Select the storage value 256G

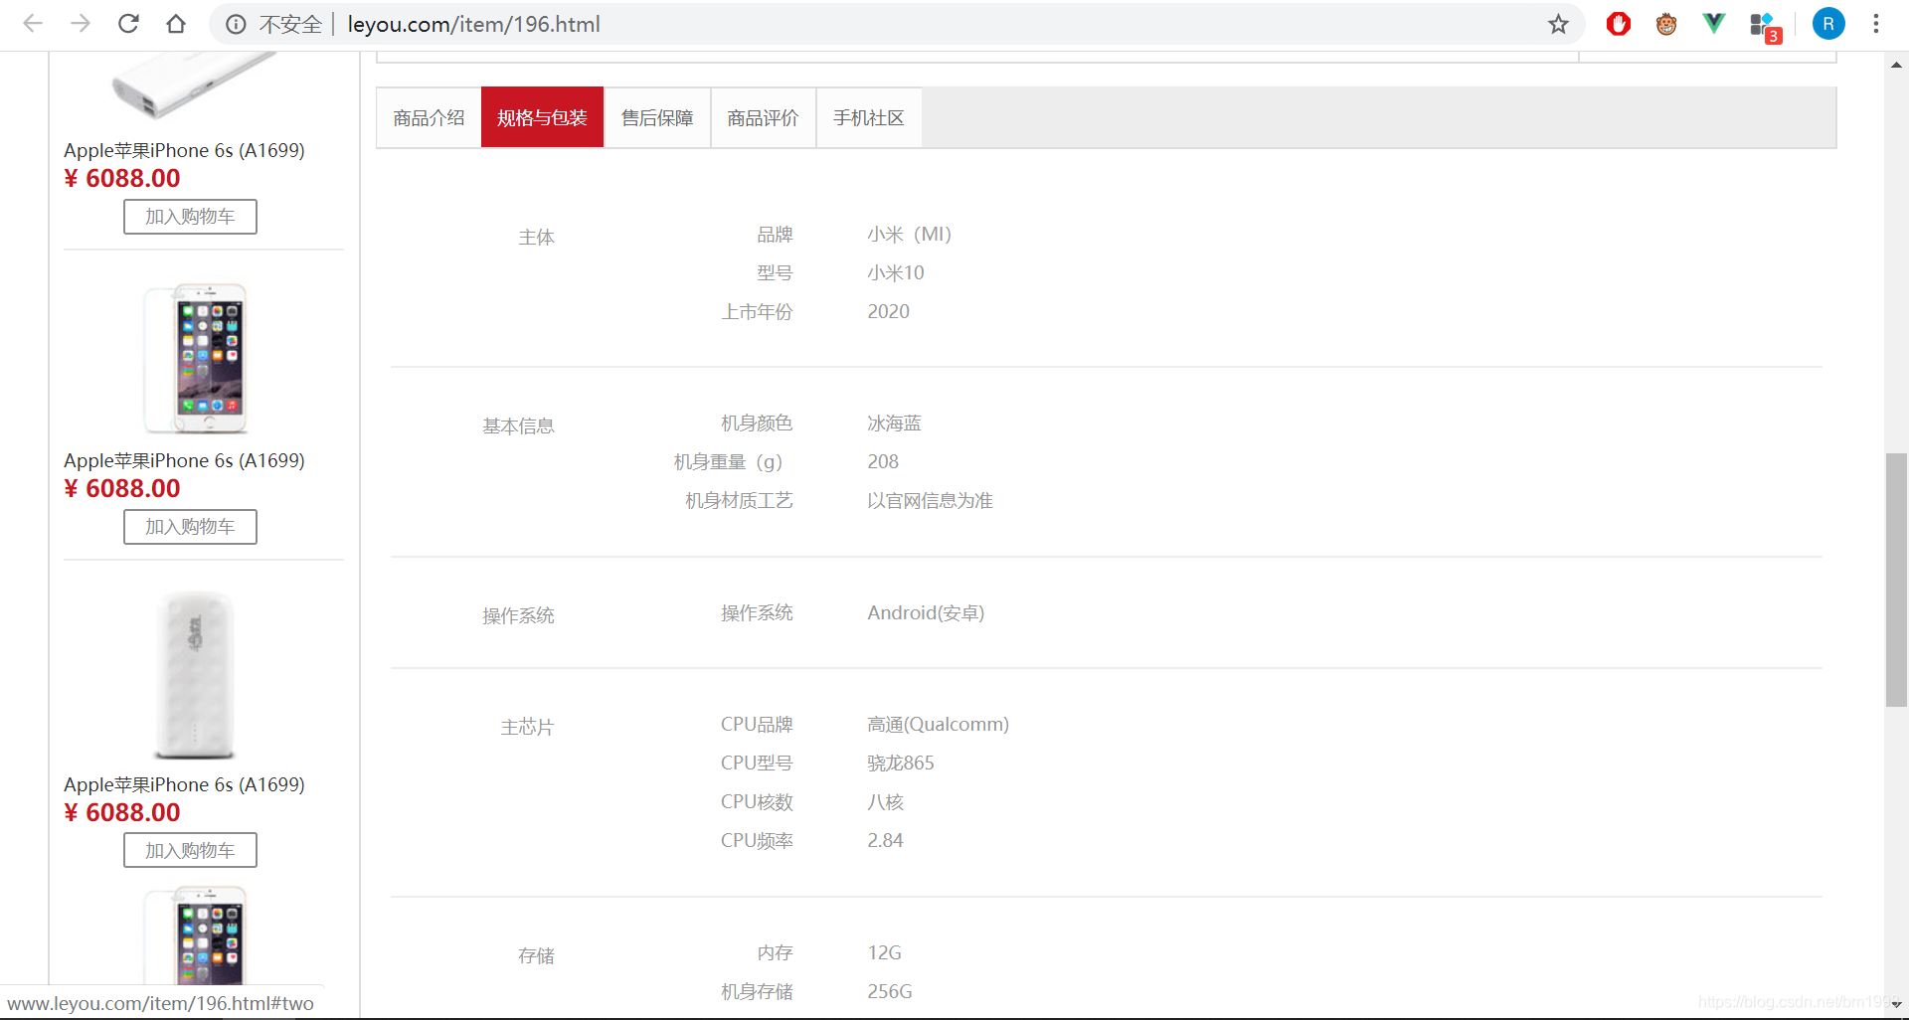[889, 992]
